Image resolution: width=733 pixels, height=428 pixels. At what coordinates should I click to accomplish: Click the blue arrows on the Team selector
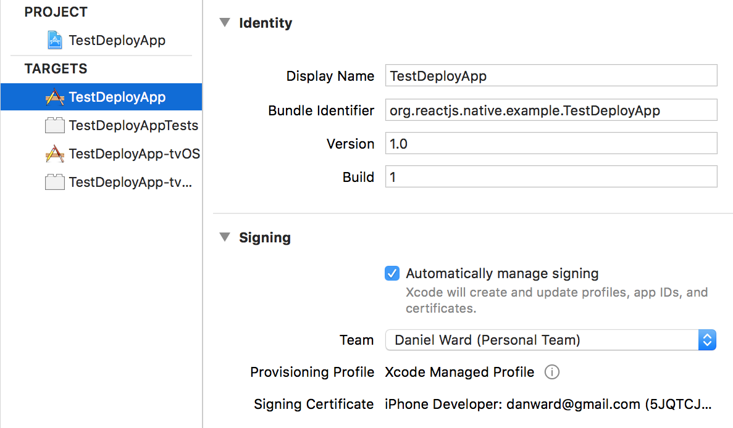pos(707,340)
